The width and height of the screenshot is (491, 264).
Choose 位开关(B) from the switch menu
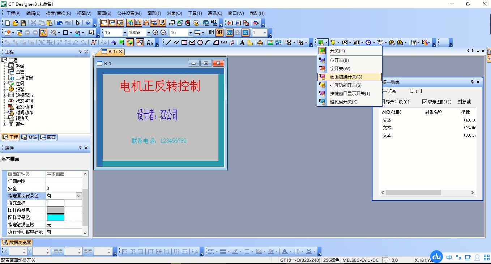pos(350,60)
